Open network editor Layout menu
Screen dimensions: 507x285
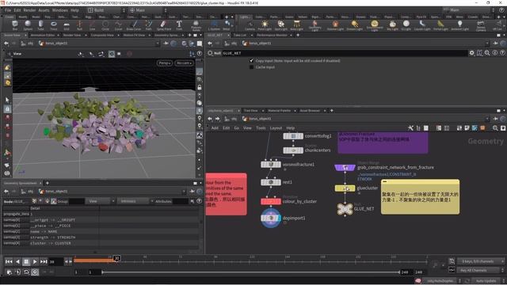276,128
